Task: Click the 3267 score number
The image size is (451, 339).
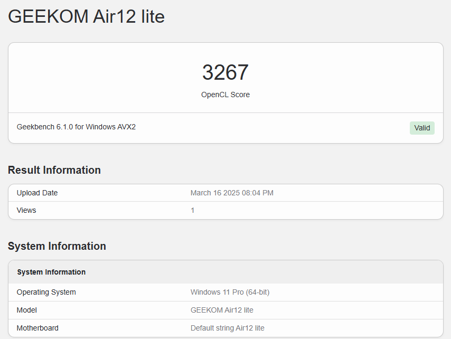Action: tap(225, 72)
